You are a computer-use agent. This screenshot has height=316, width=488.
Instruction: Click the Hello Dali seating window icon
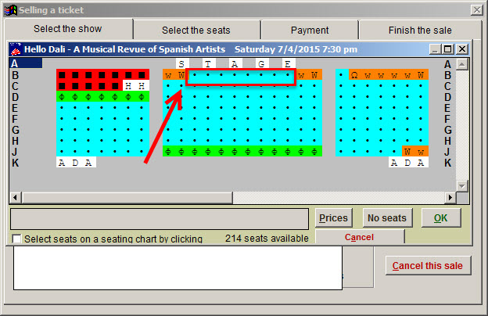click(16, 49)
